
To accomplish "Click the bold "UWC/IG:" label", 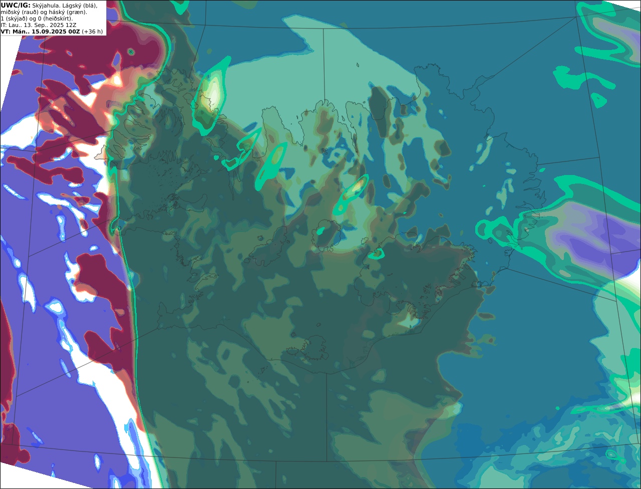I will (16, 5).
